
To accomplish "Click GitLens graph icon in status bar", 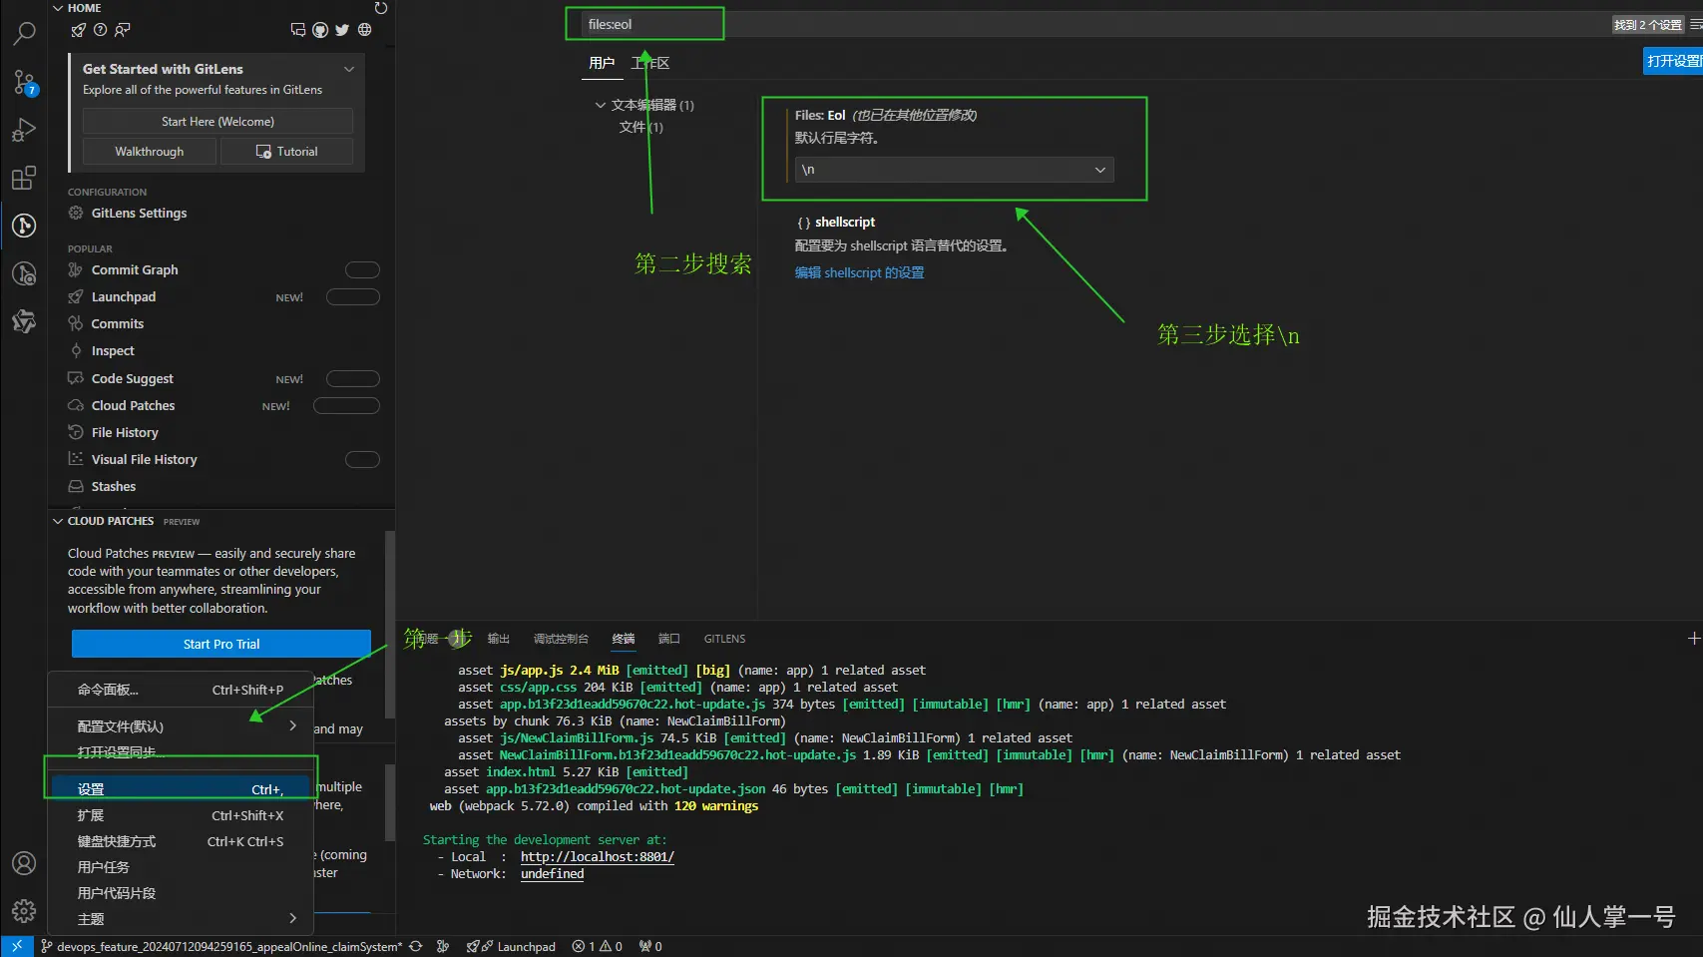I will pyautogui.click(x=443, y=946).
